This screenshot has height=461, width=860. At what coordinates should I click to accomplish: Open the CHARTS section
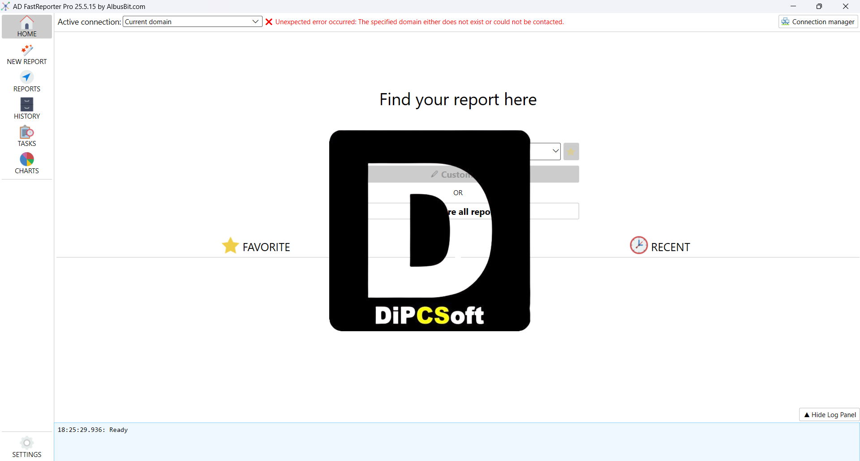tap(27, 164)
